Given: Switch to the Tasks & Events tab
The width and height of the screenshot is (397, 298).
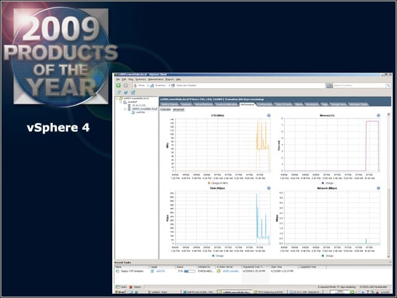Looking at the screenshot, I should (283, 104).
